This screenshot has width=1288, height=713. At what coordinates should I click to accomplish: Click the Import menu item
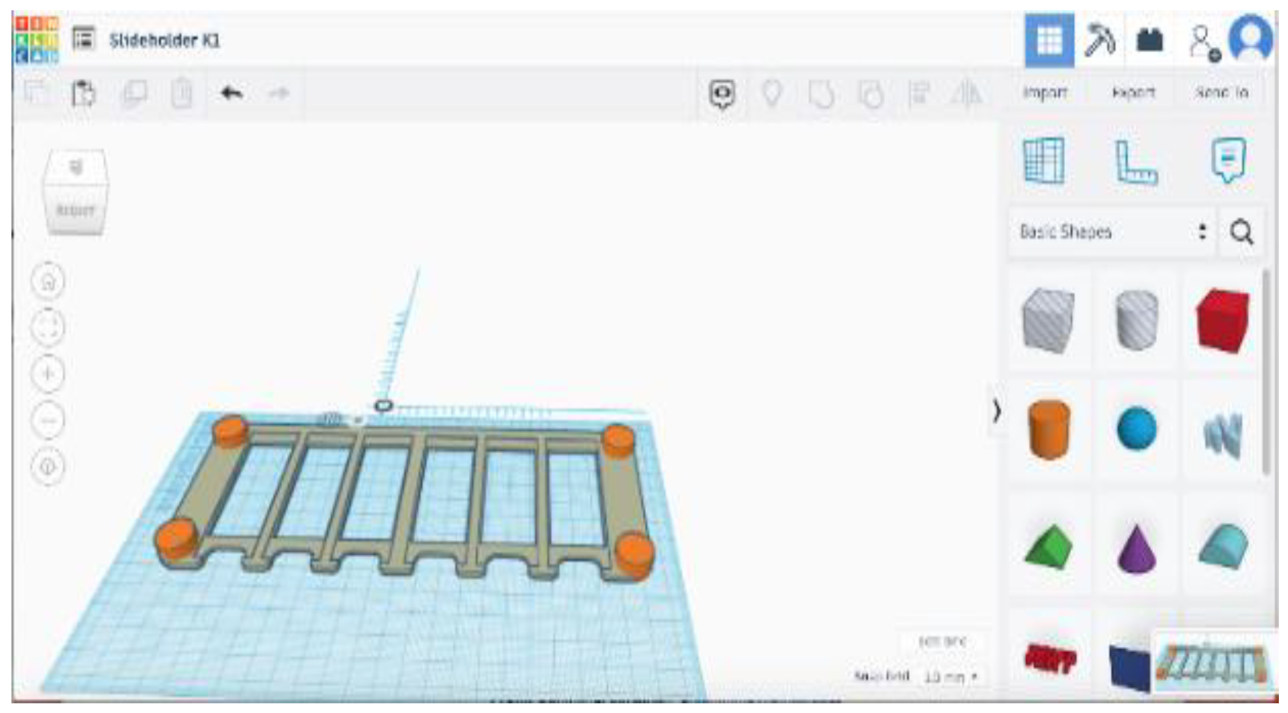tap(1045, 93)
